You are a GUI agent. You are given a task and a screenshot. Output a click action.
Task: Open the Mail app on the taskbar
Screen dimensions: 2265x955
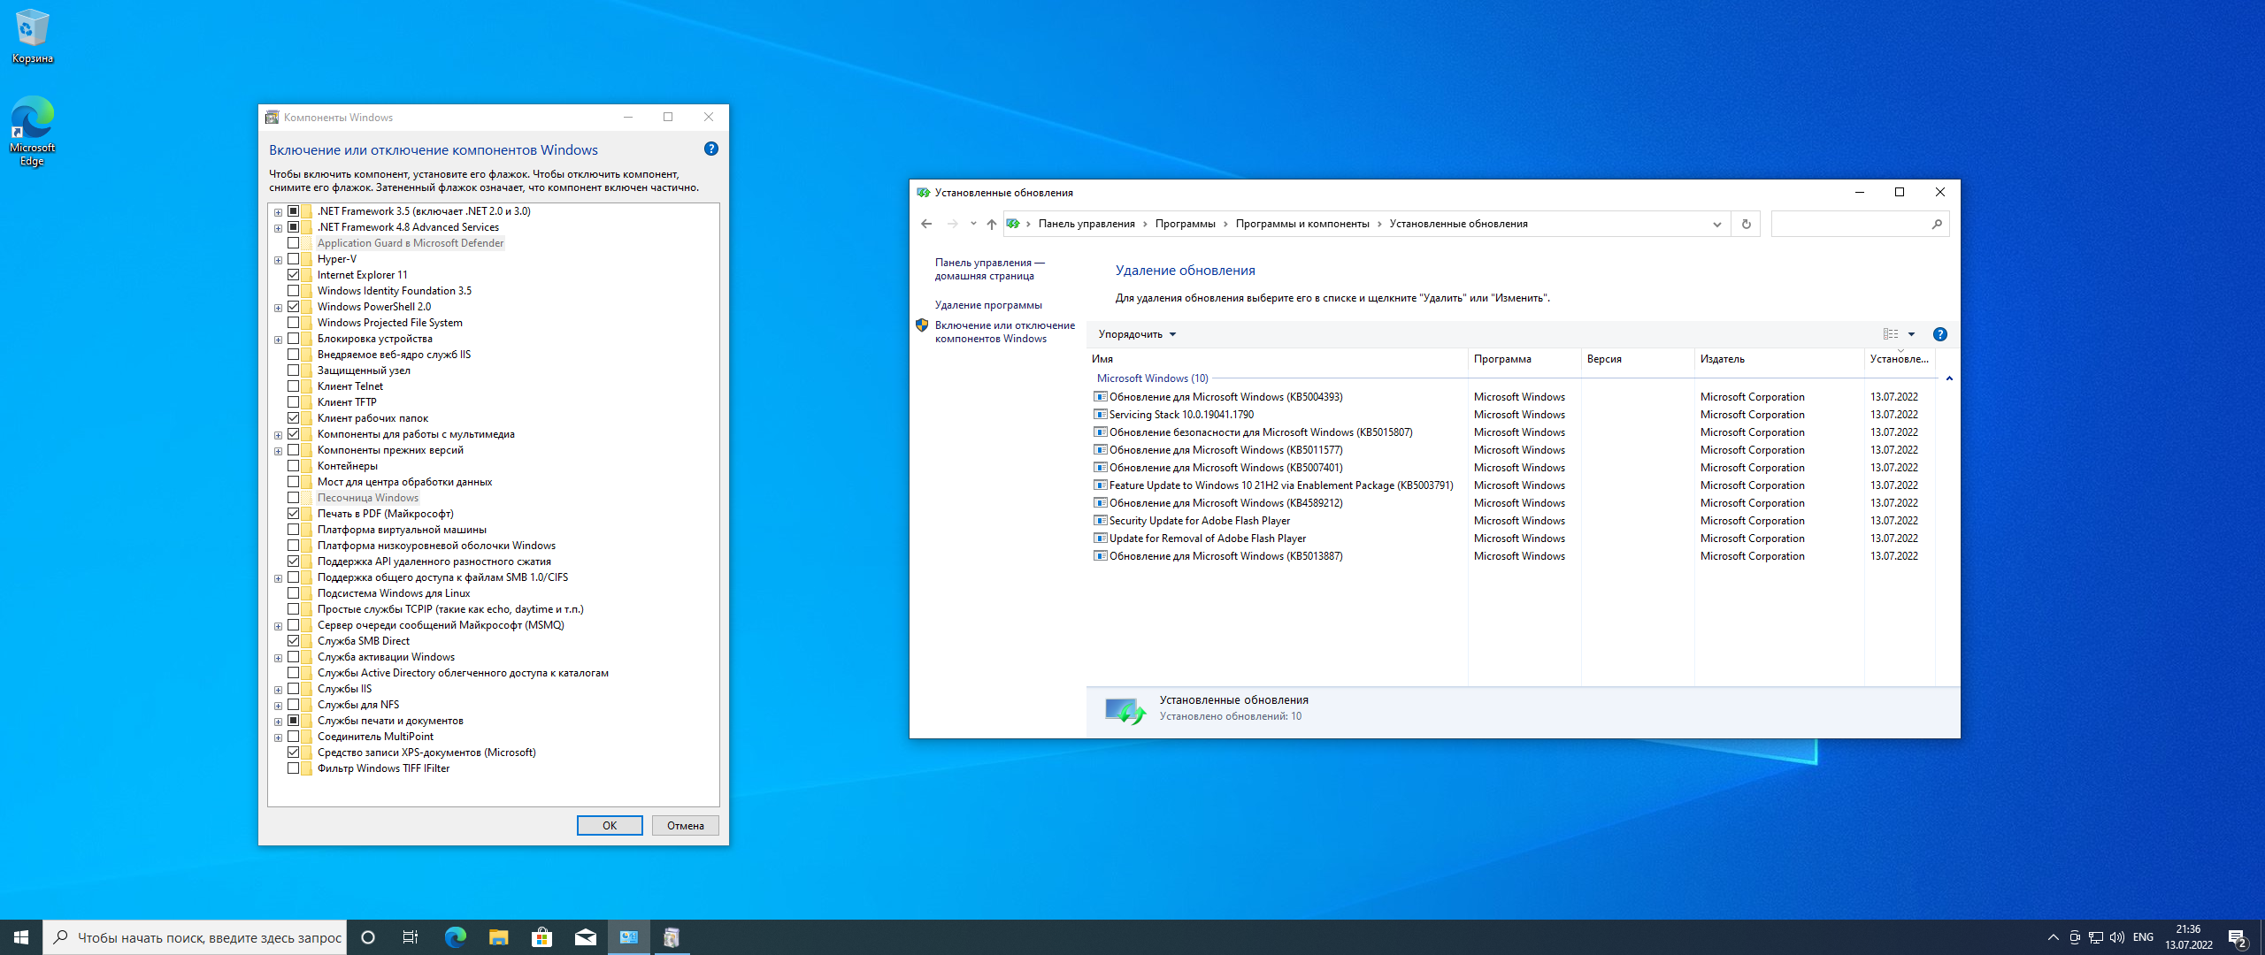(585, 937)
